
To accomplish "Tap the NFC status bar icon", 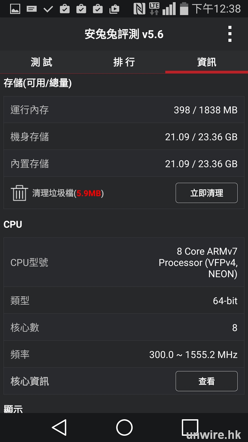I will click(139, 9).
